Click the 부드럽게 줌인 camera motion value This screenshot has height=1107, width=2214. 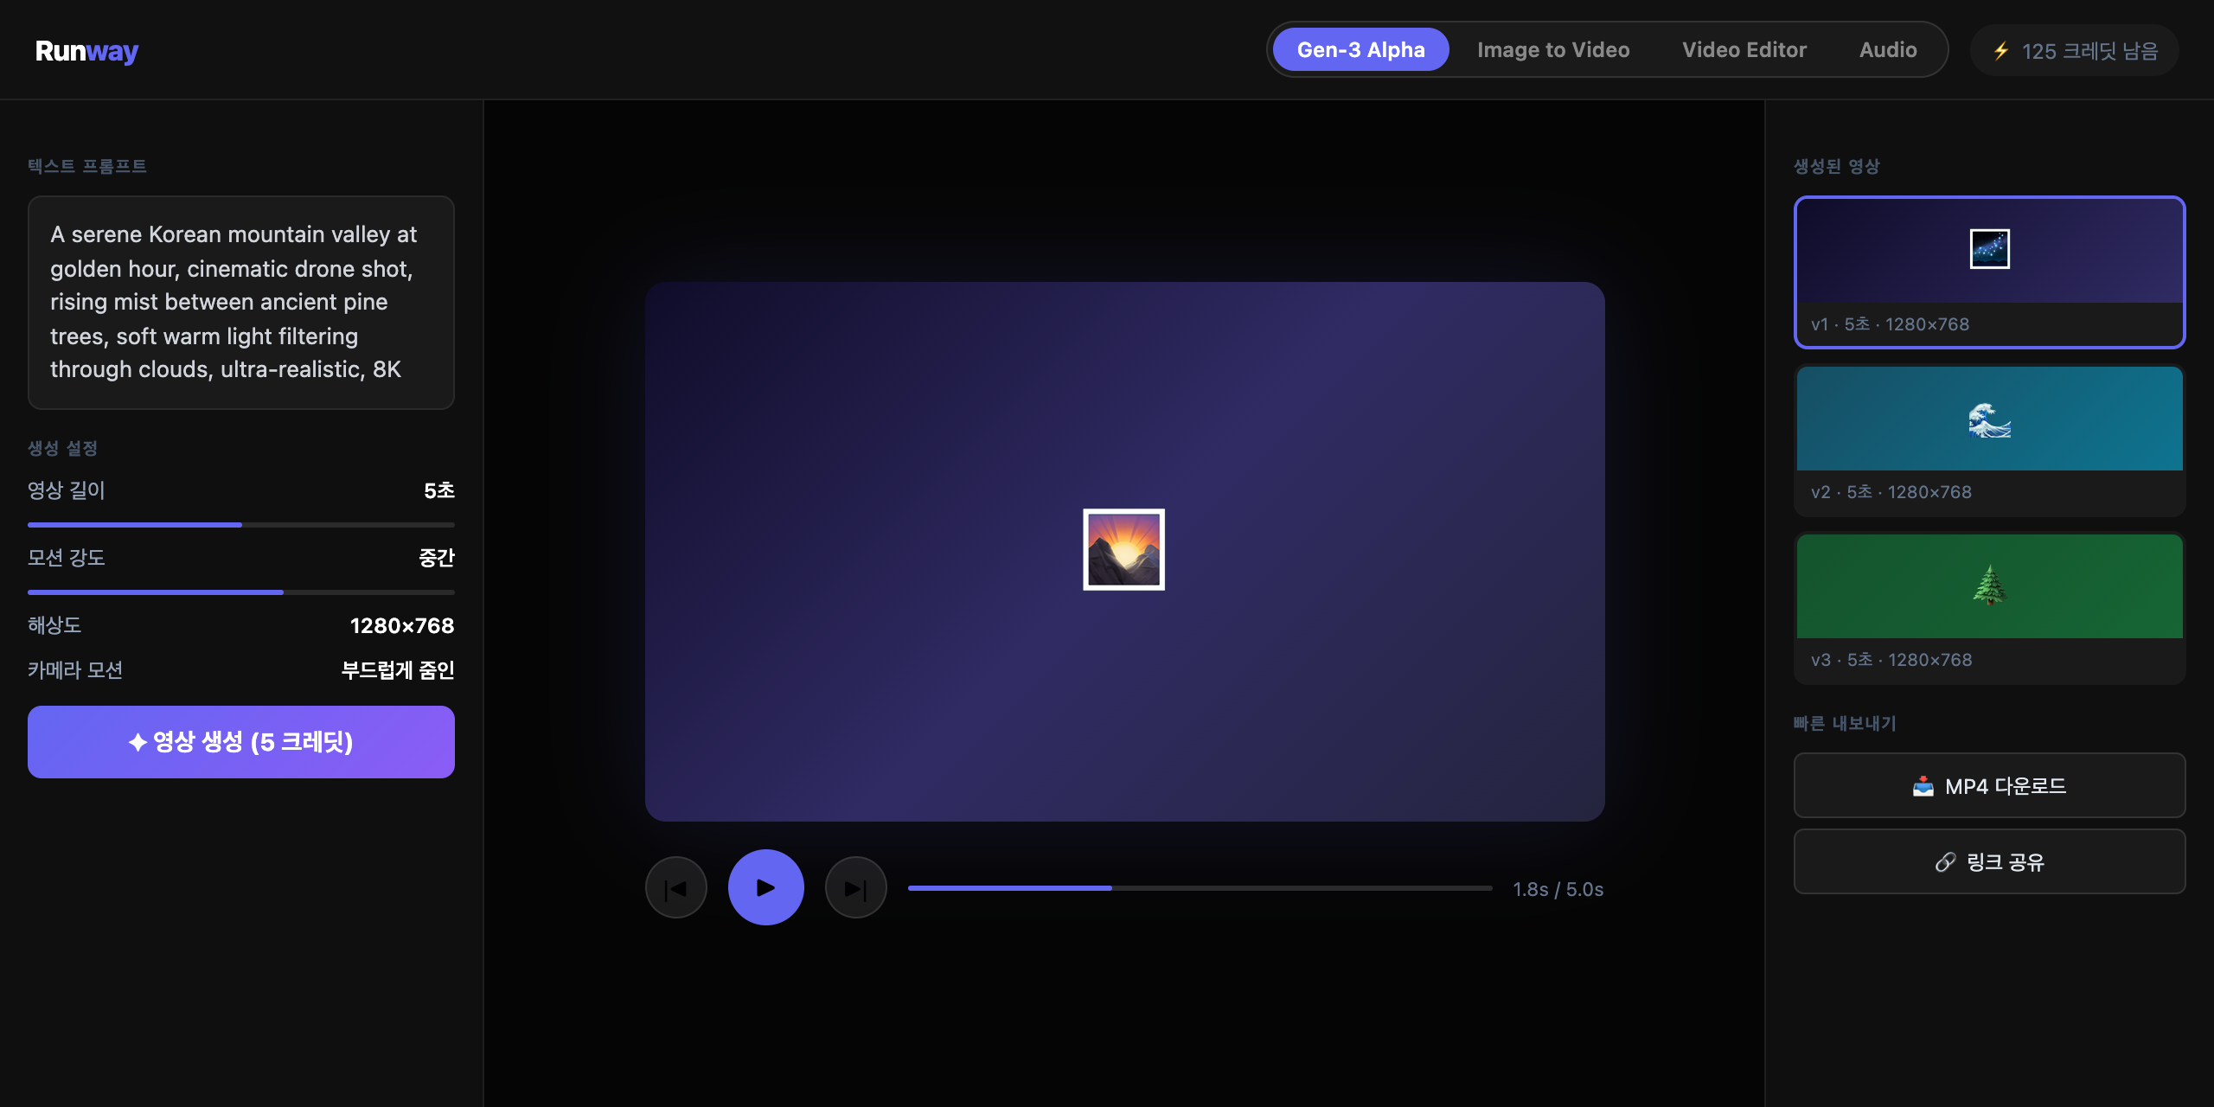[398, 670]
